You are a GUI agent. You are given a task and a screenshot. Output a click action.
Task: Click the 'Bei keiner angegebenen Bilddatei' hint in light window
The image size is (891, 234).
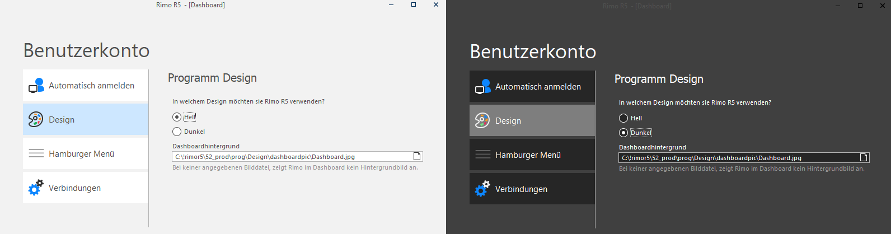(x=295, y=167)
